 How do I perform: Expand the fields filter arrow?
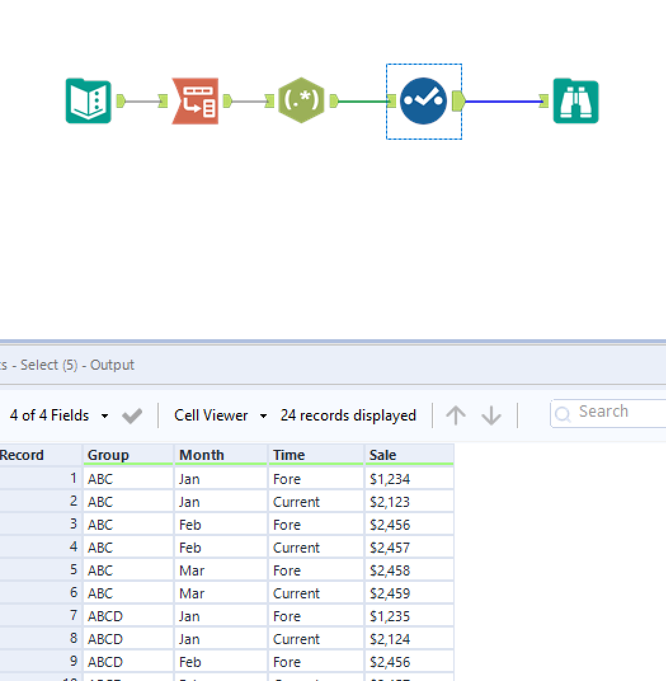tap(105, 415)
